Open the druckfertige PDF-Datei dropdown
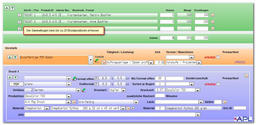 pos(91,60)
